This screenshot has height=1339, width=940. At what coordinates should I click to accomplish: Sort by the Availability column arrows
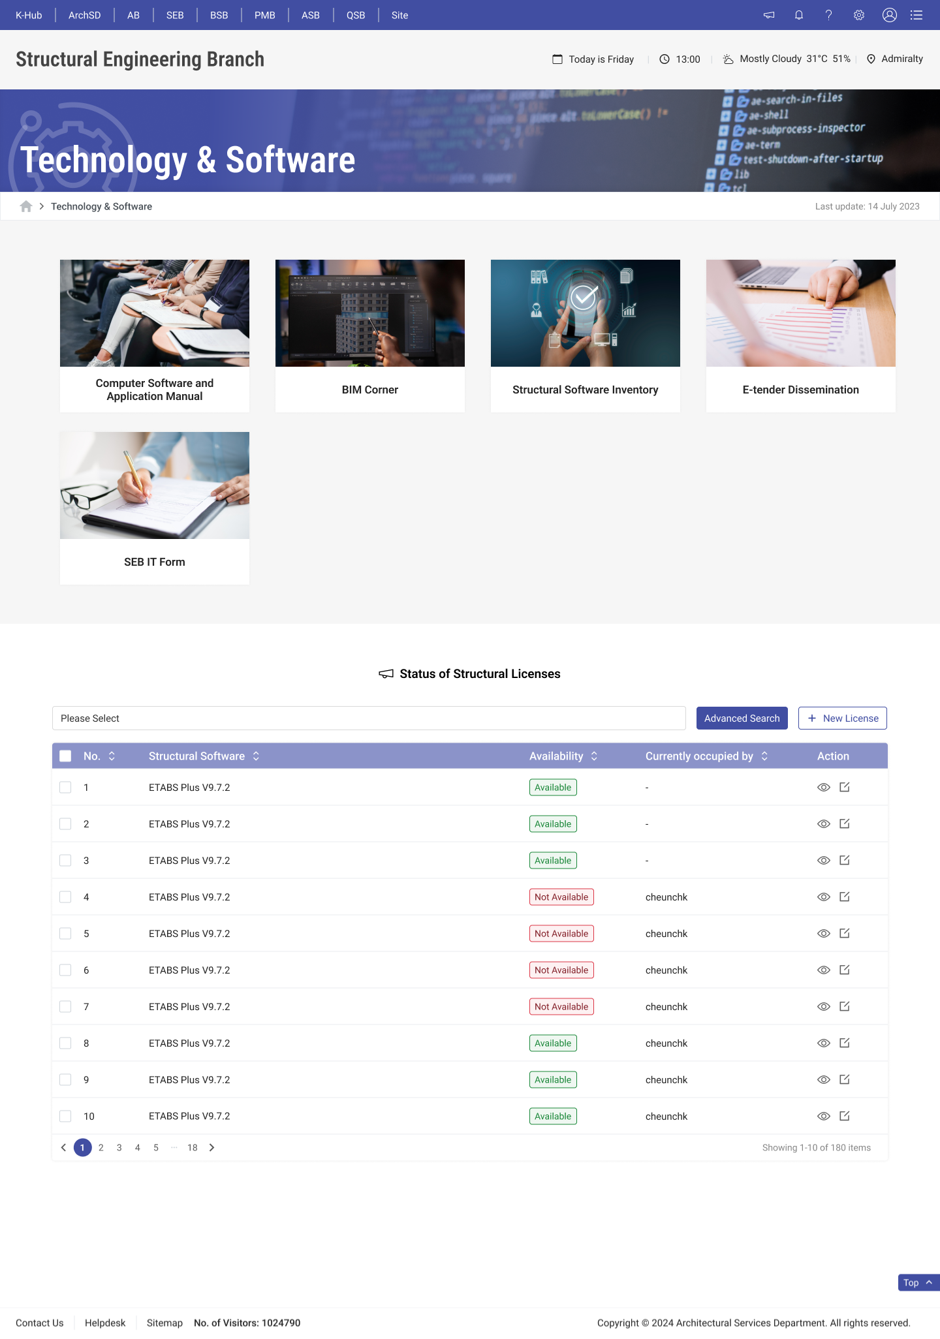pos(594,756)
